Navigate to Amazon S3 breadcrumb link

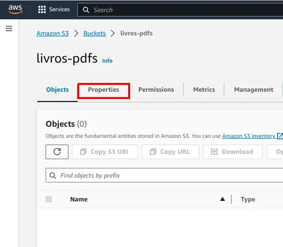(52, 33)
